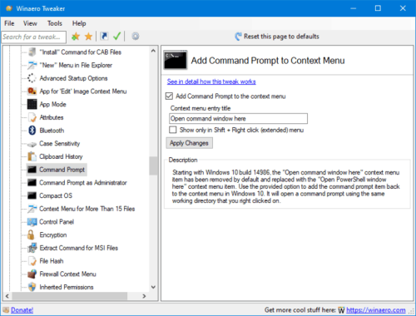Enable Show only in Shift + Right click menu

click(x=173, y=130)
